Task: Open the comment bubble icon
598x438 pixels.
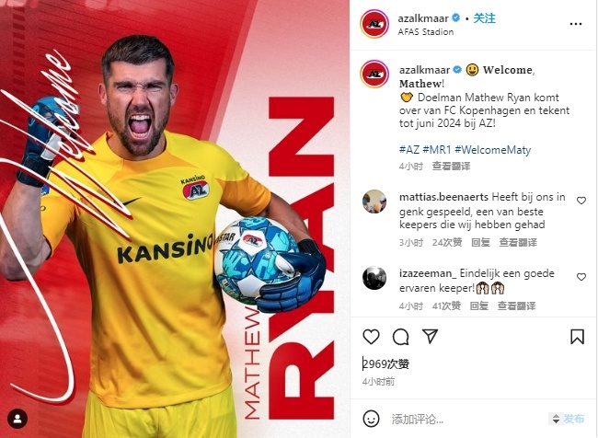Action: pos(400,337)
